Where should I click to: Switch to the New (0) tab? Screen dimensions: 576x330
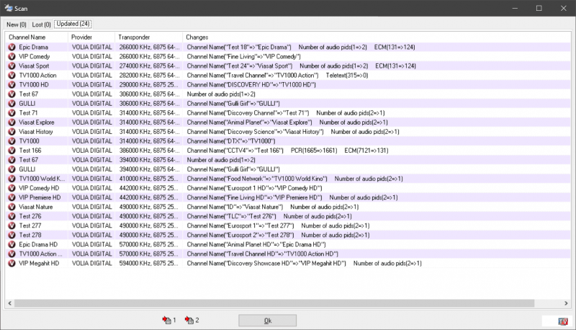(x=17, y=24)
